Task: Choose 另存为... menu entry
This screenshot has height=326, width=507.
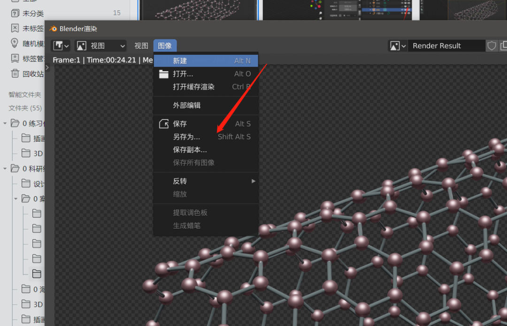Action: click(x=206, y=137)
